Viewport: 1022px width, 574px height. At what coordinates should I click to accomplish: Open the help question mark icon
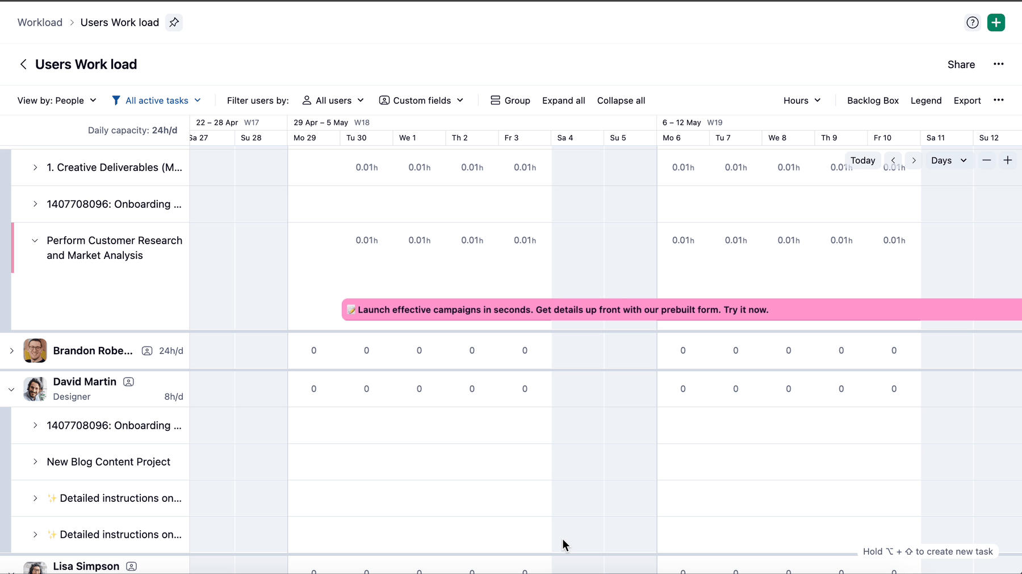point(972,22)
